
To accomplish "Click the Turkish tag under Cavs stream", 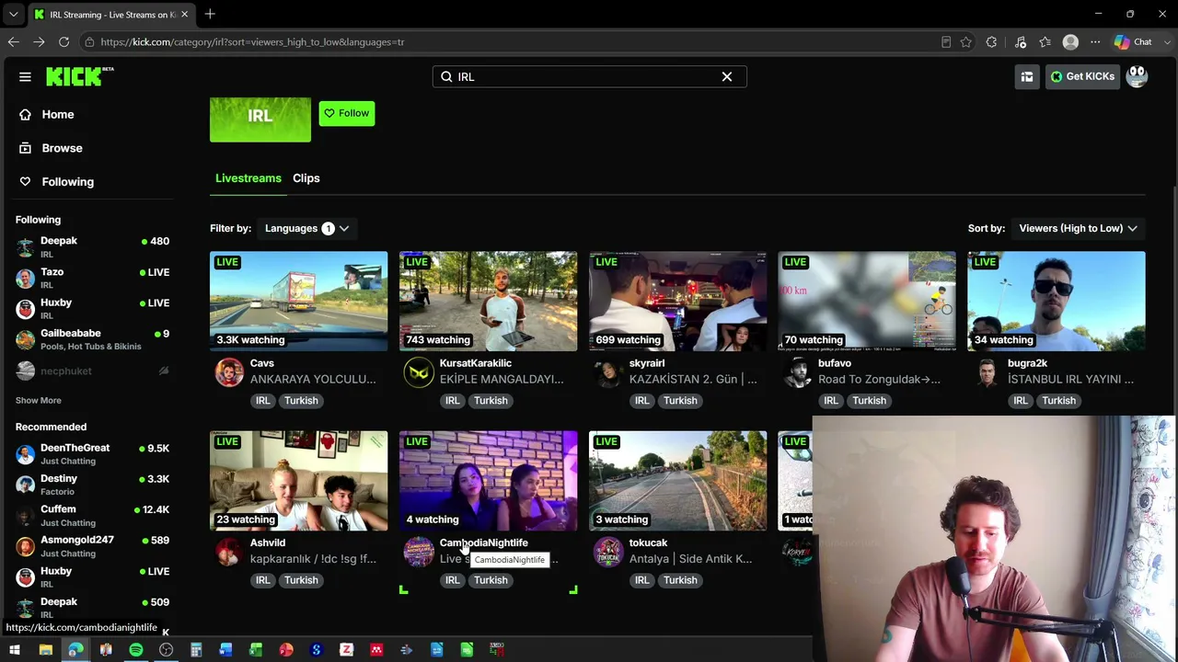I will point(301,401).
